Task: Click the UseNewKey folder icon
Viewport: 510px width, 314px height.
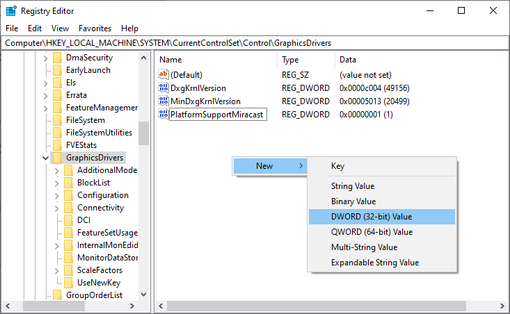Action: (68, 283)
